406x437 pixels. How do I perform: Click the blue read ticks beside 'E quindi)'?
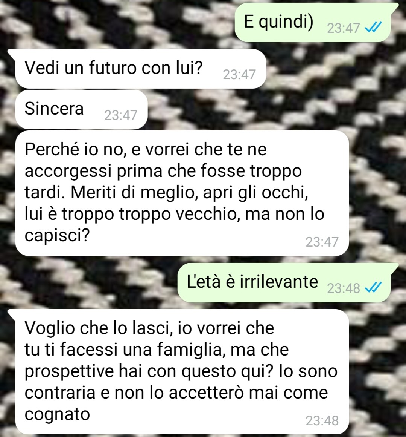click(373, 28)
